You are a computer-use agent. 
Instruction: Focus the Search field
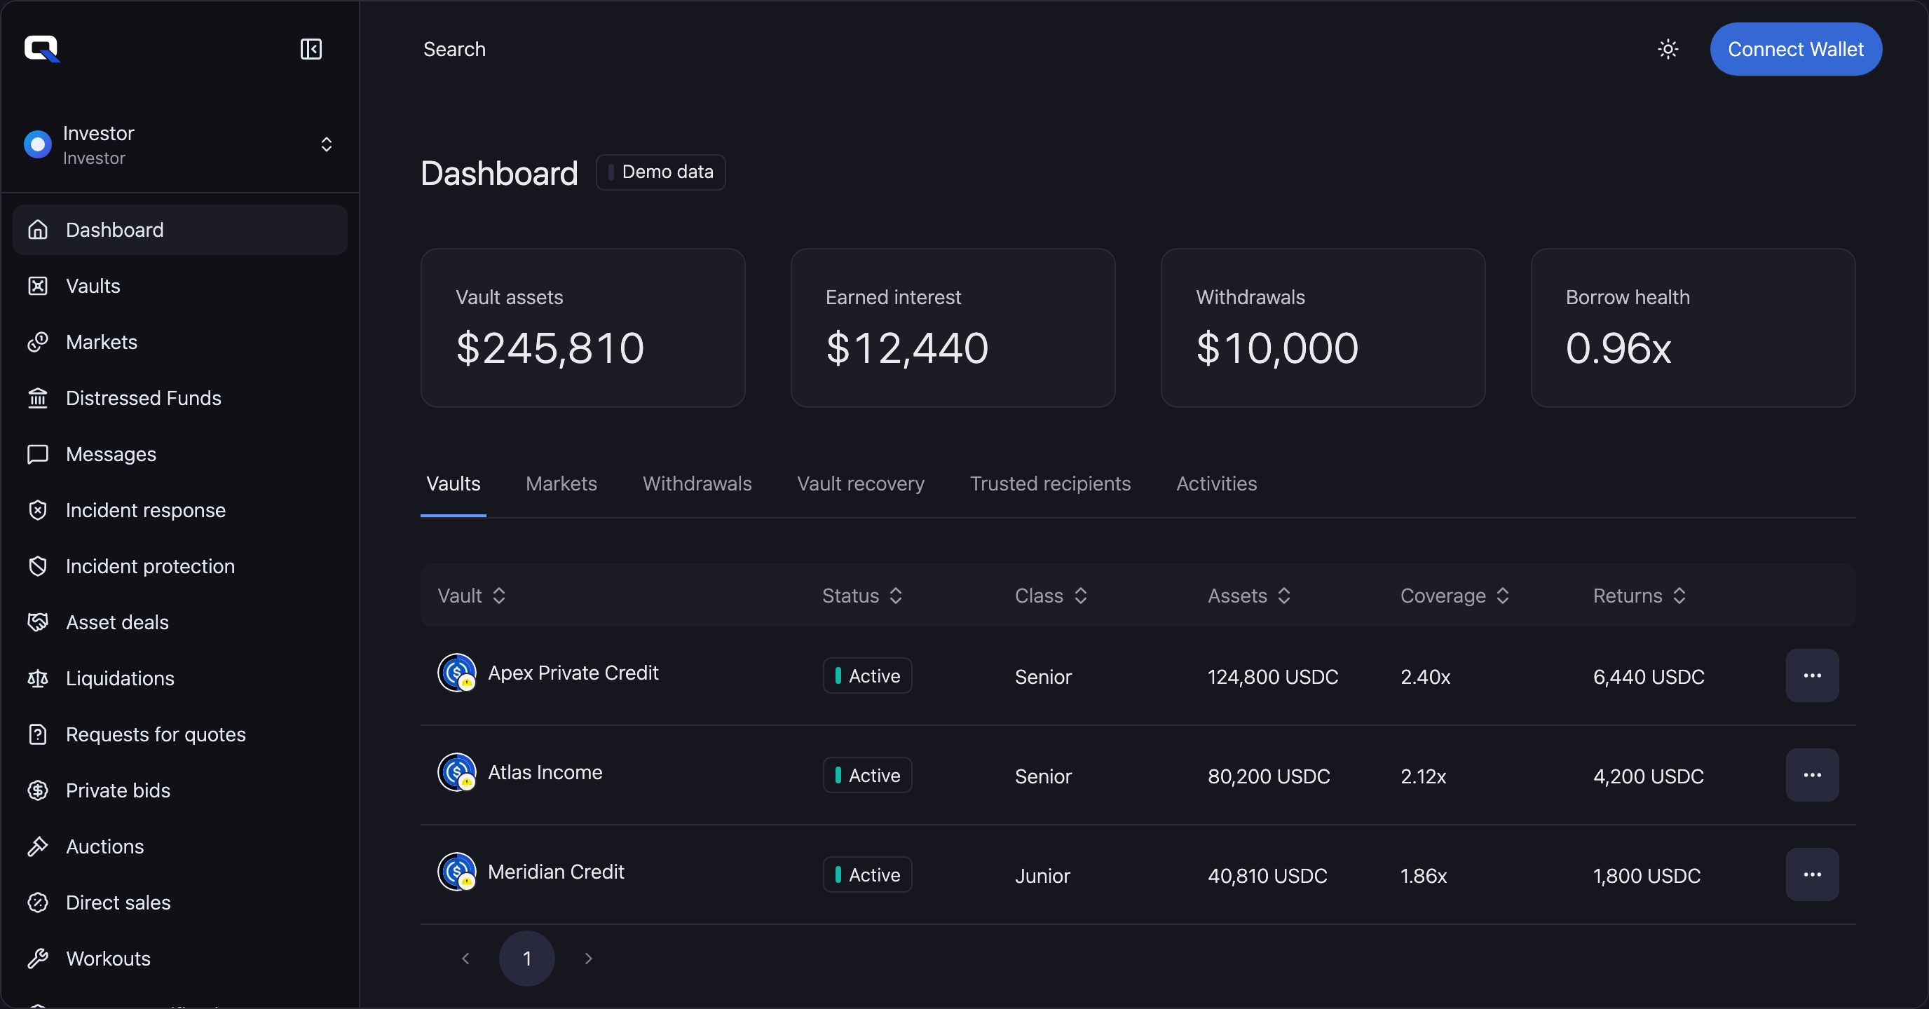click(x=454, y=50)
